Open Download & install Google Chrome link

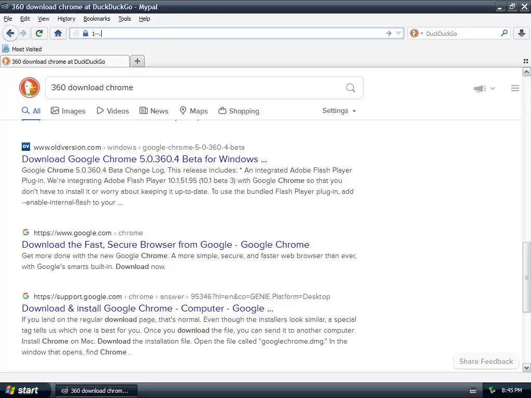tap(147, 308)
